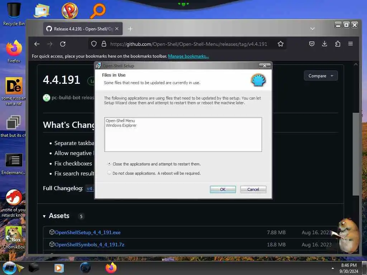The width and height of the screenshot is (367, 275).
Task: Open the Firefox downloads panel
Action: click(x=324, y=44)
